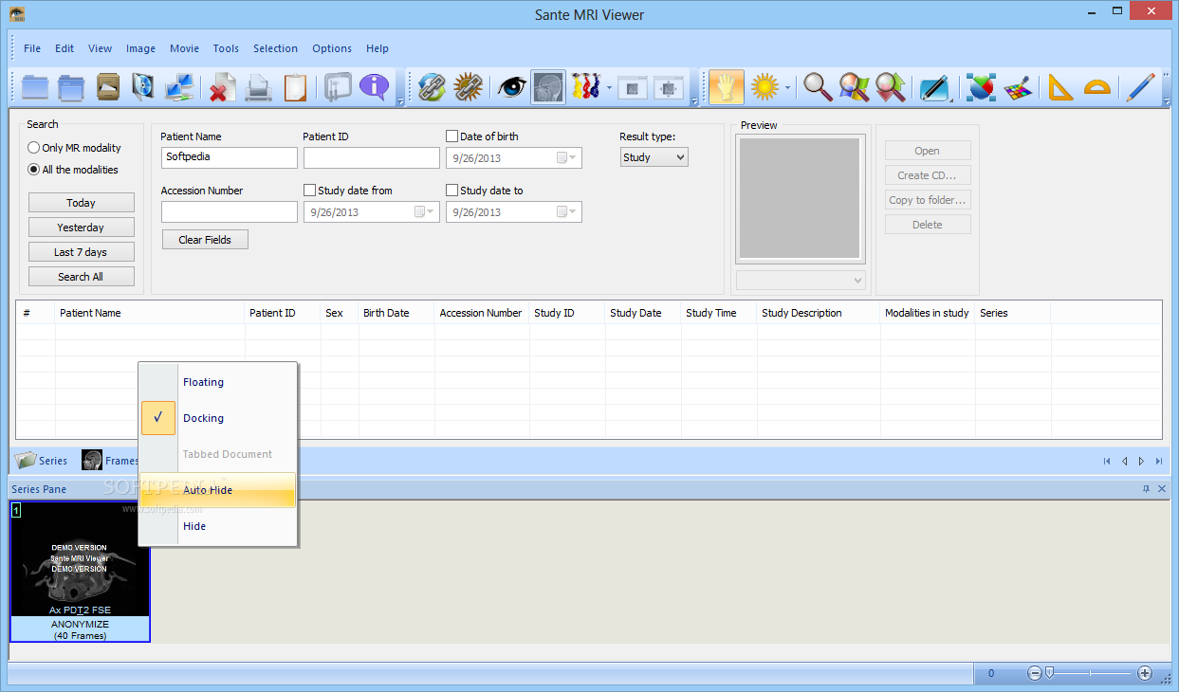Select All the modalities radio button
Screen dimensions: 1179x692
coord(34,170)
